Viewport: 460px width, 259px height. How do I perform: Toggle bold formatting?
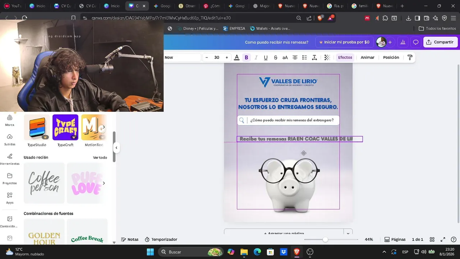coord(246,58)
